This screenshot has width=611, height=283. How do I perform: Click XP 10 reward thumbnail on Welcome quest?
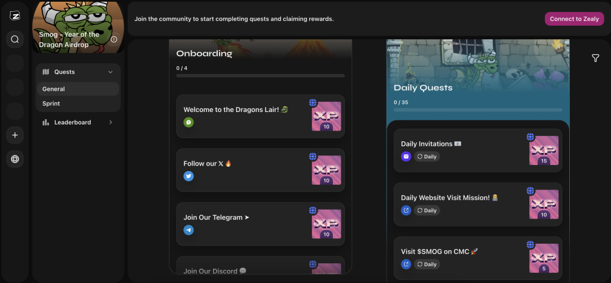(x=326, y=116)
